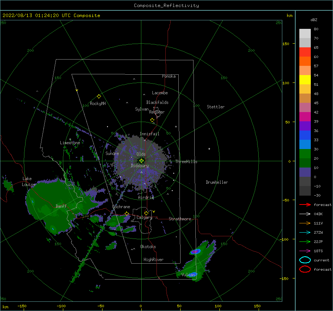
Task: Click the Limestone label
Action: point(70,143)
